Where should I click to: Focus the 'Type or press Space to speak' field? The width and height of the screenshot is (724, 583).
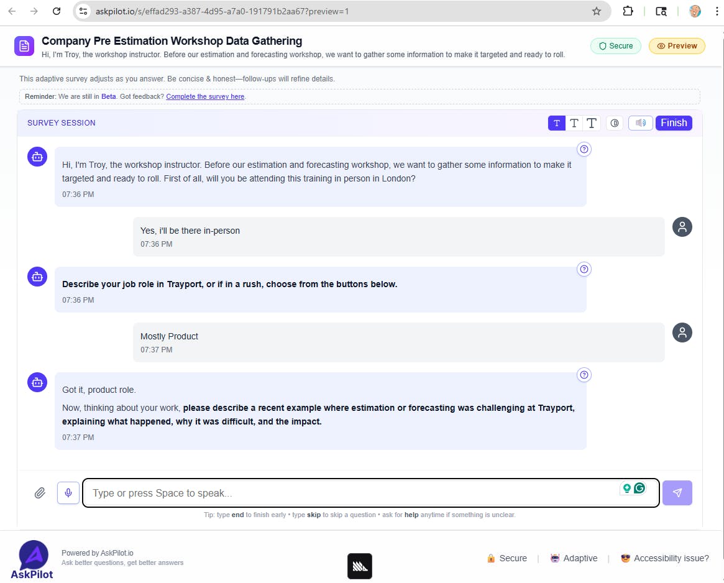pos(371,493)
